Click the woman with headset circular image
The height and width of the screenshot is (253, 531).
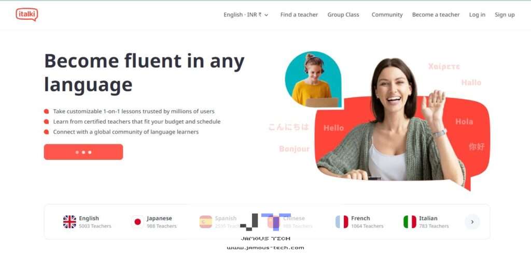pyautogui.click(x=313, y=79)
